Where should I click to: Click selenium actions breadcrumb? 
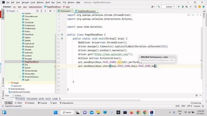pos(35,7)
